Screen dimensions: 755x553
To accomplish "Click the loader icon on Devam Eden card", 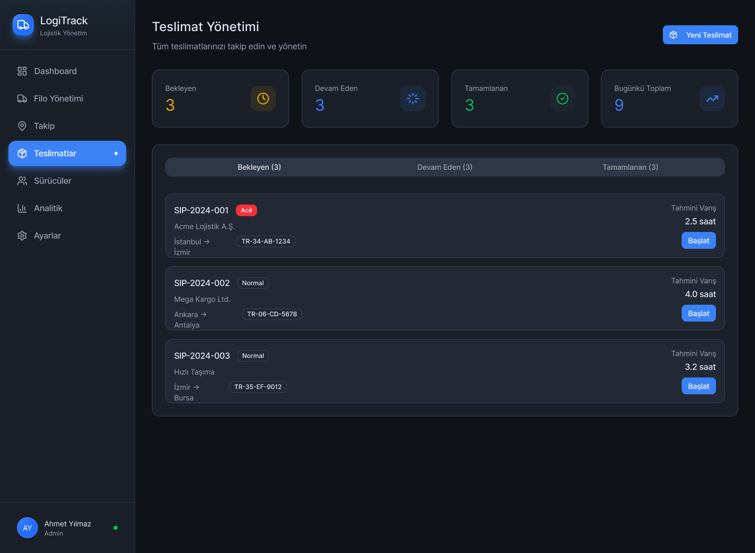I will click(413, 99).
